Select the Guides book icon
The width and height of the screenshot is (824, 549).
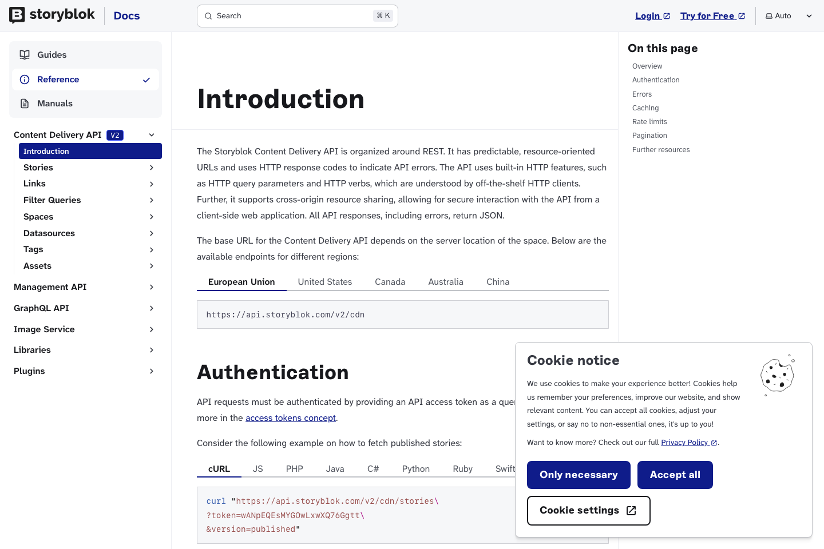click(25, 54)
